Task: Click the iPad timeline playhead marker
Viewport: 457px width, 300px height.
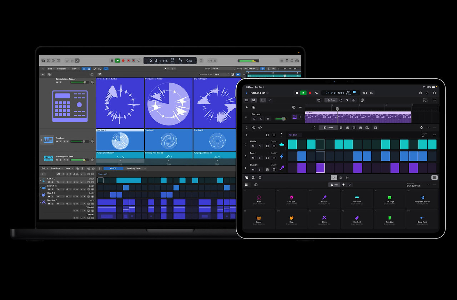Action: click(x=337, y=109)
